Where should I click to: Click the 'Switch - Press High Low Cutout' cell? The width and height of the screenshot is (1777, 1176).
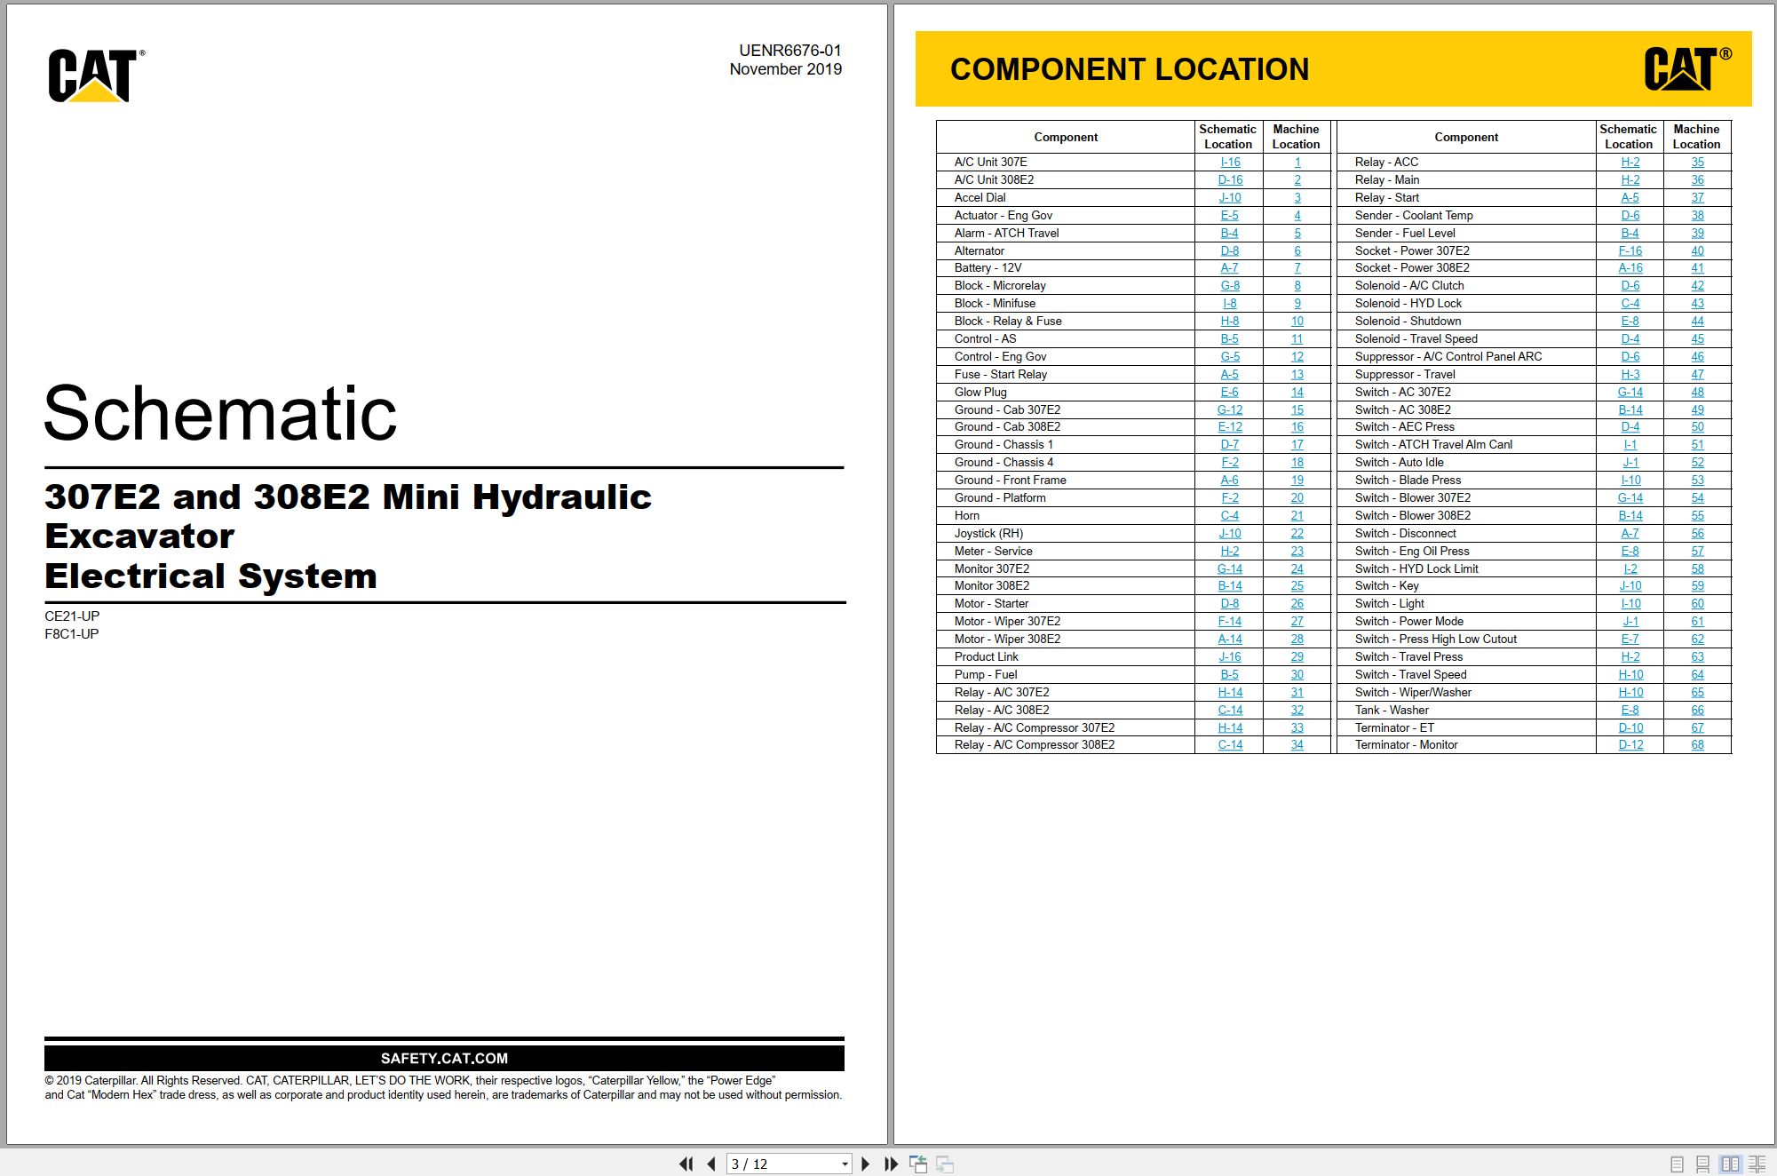(1465, 639)
